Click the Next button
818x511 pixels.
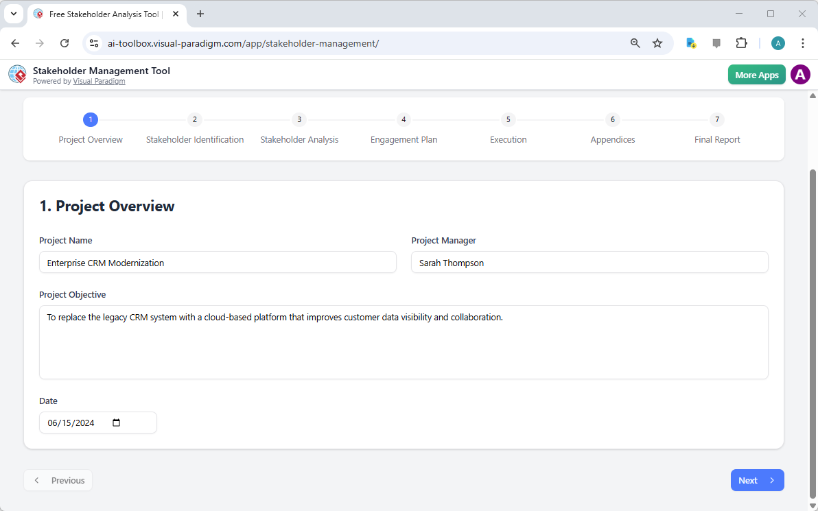[757, 480]
